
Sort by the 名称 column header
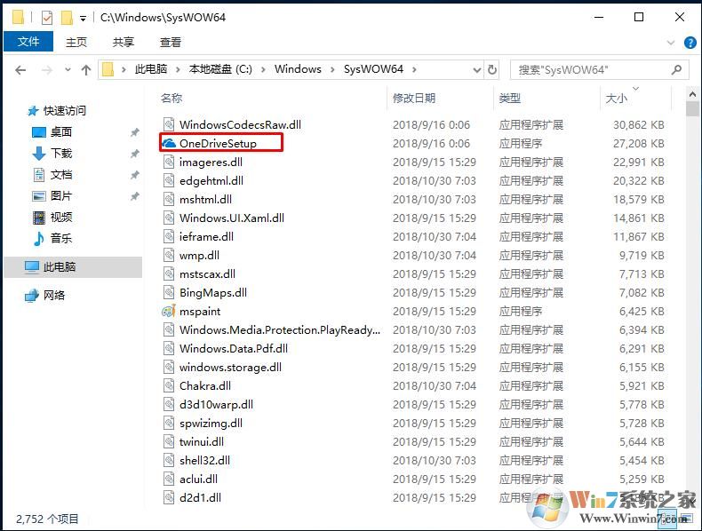(x=172, y=98)
